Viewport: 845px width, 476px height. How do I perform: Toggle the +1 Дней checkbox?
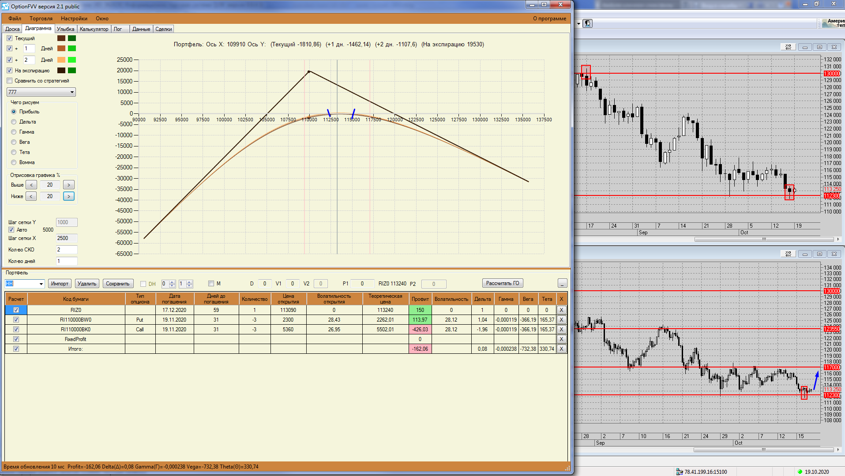pyautogui.click(x=10, y=49)
